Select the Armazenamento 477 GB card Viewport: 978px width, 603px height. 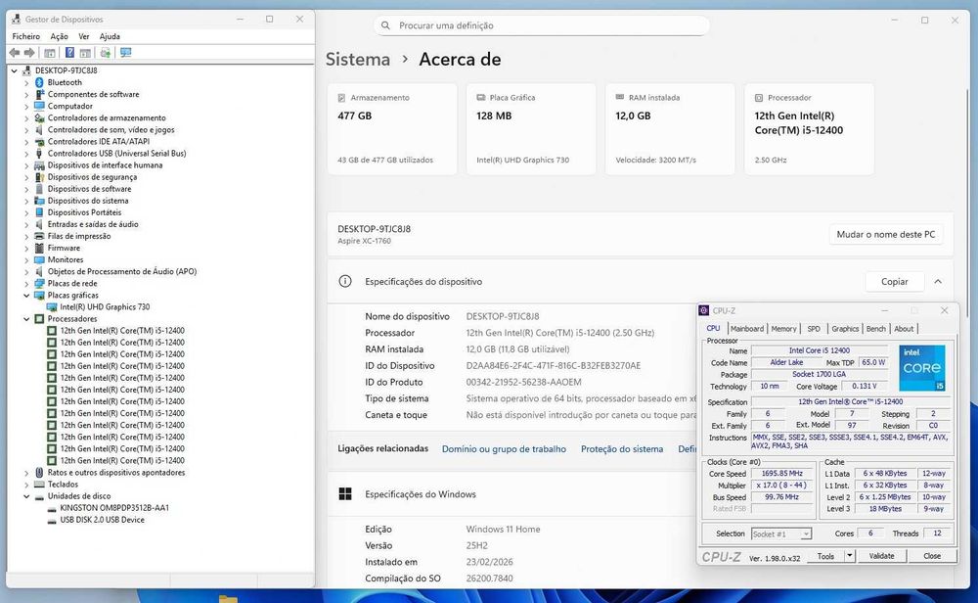(392, 128)
